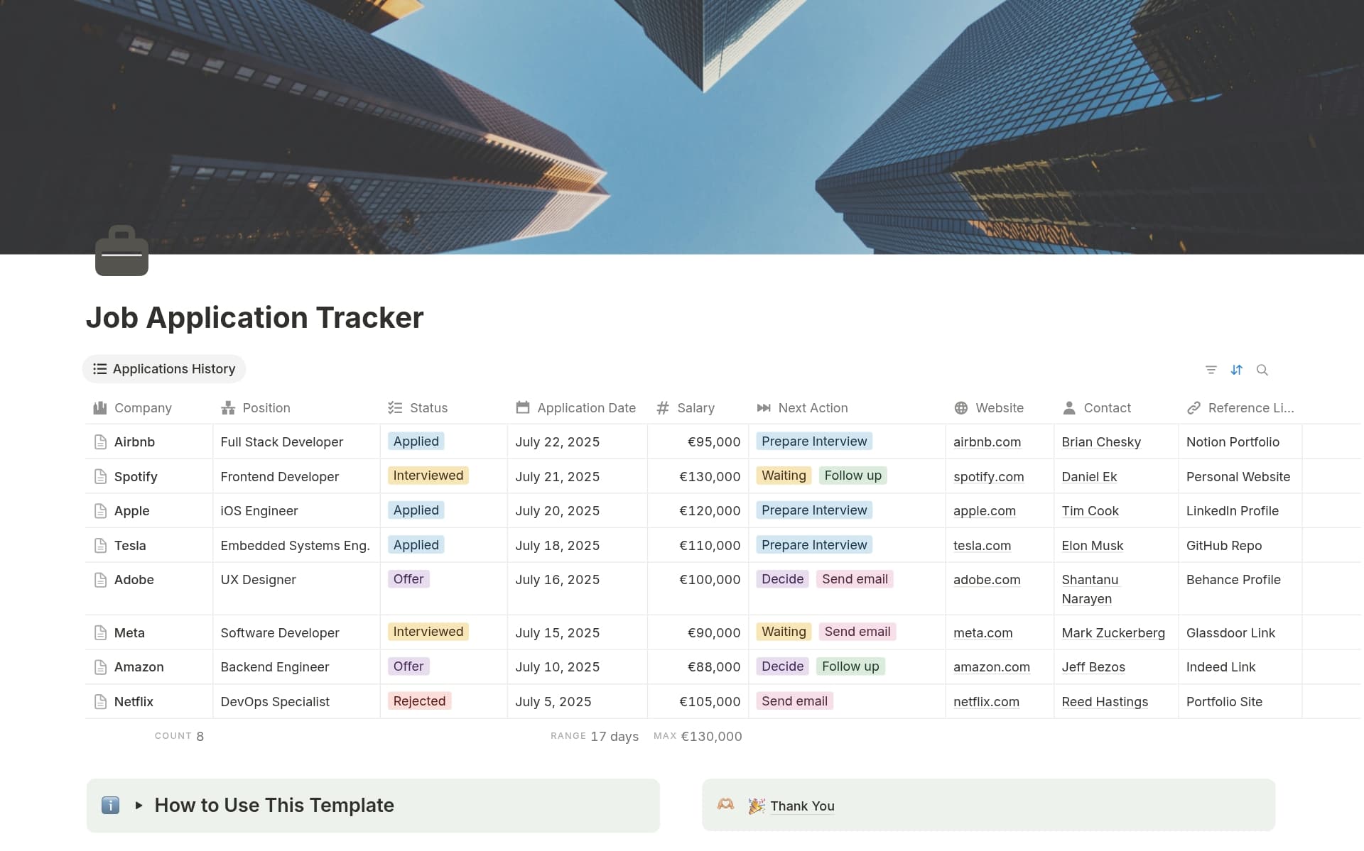Click the Offer status tag for Adobe

408,579
